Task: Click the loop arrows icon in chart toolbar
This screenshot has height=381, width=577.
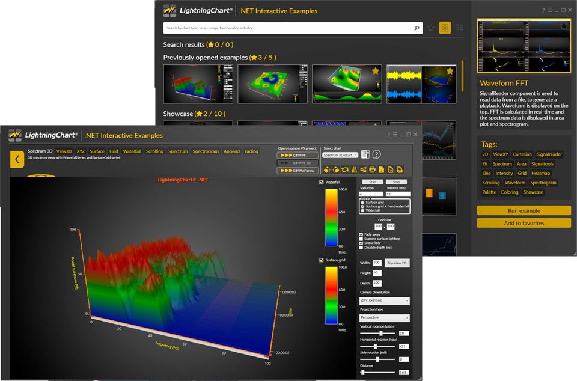Action: [x=345, y=169]
